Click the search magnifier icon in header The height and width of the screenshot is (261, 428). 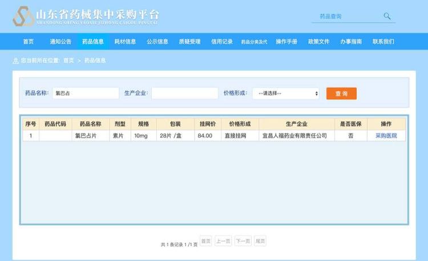(387, 16)
